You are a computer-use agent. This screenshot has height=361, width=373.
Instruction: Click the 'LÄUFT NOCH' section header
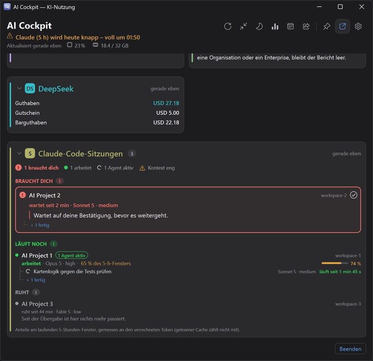pyautogui.click(x=31, y=244)
